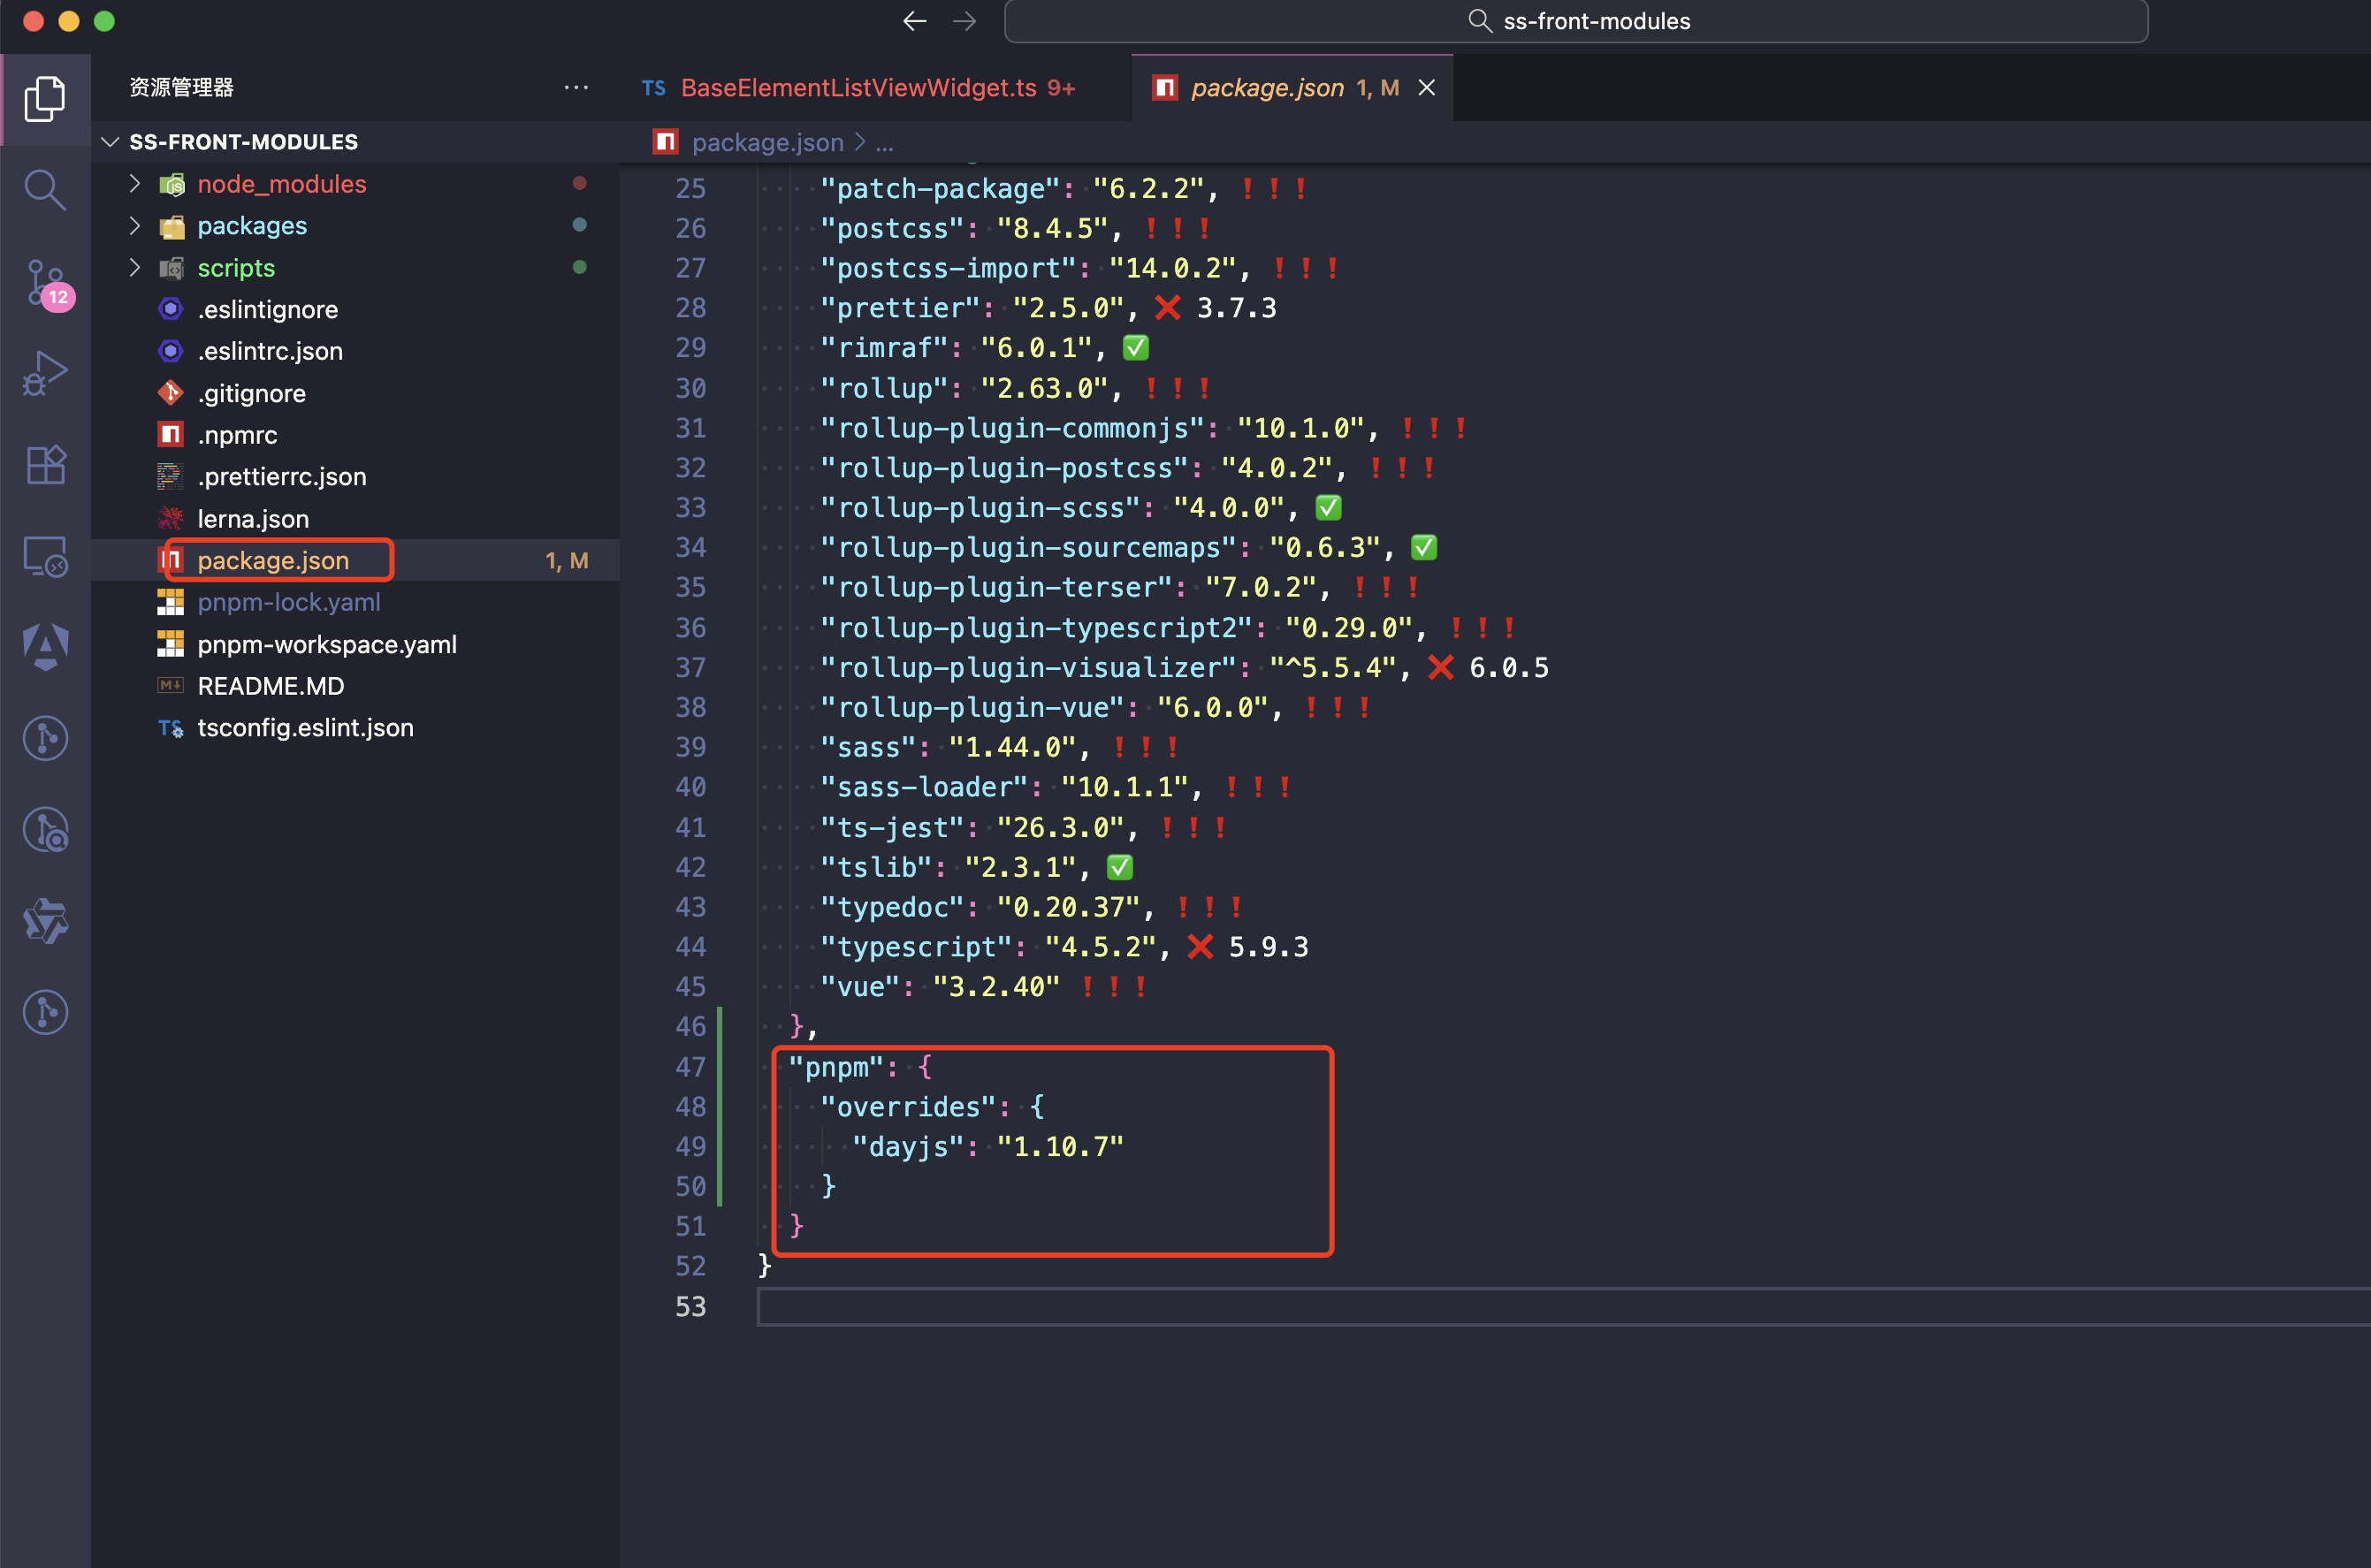
Task: Close the package.json tab
Action: [x=1427, y=88]
